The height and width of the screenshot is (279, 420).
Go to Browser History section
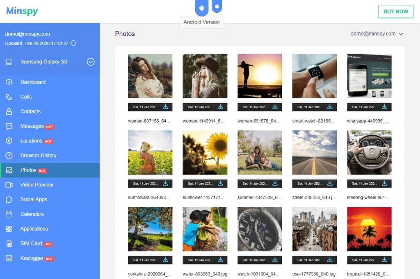point(38,155)
